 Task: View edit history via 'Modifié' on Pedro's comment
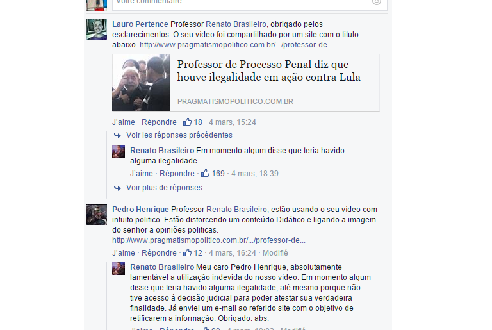[x=275, y=252]
